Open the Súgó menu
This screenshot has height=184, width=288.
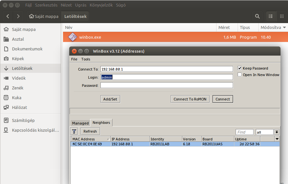point(121,5)
